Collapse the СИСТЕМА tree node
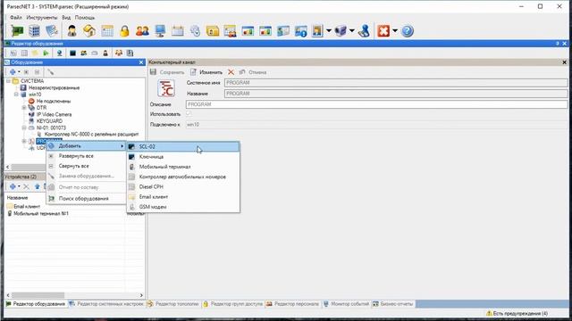This screenshot has width=572, height=321. click(x=8, y=81)
